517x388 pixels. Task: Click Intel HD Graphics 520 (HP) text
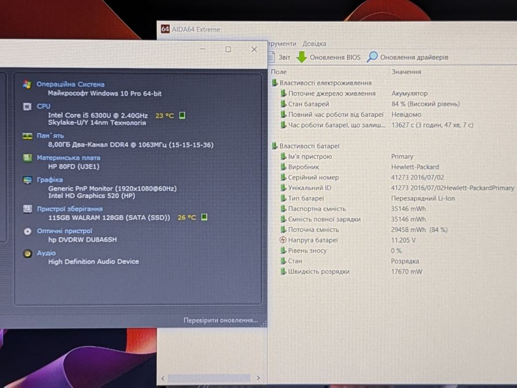(x=92, y=195)
